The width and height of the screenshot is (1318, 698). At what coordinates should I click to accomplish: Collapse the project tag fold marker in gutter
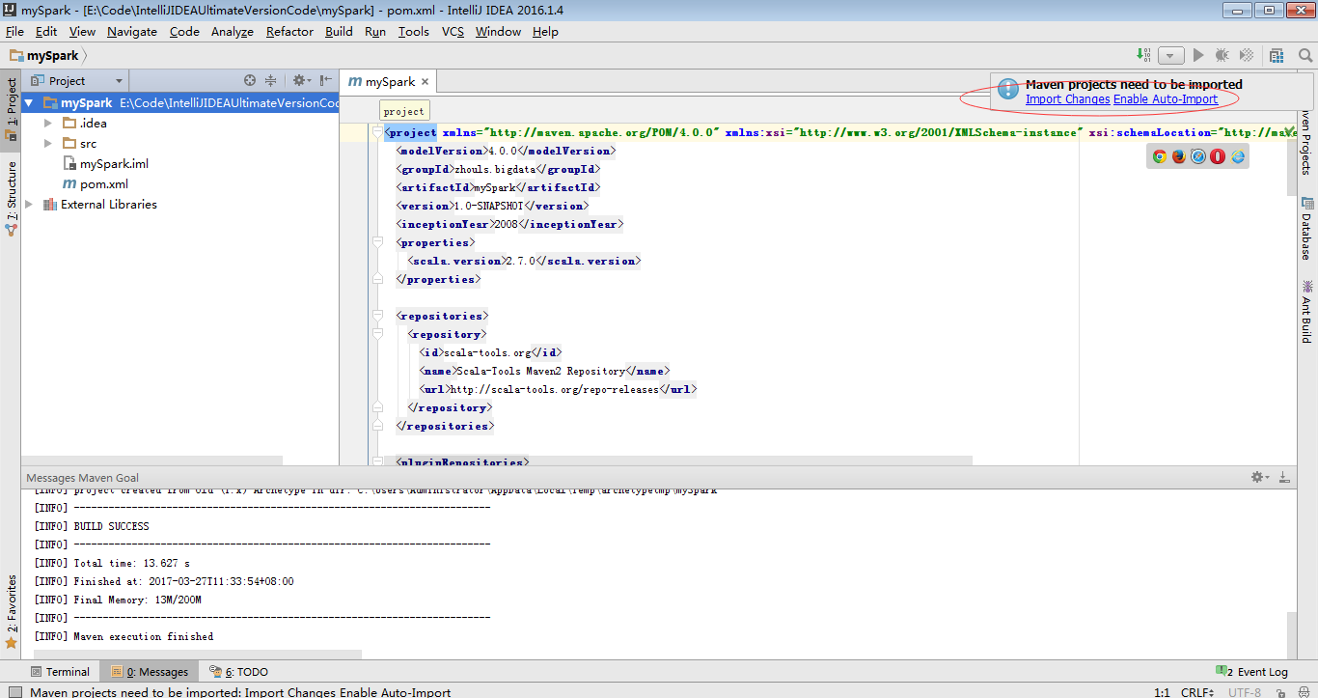[x=377, y=132]
